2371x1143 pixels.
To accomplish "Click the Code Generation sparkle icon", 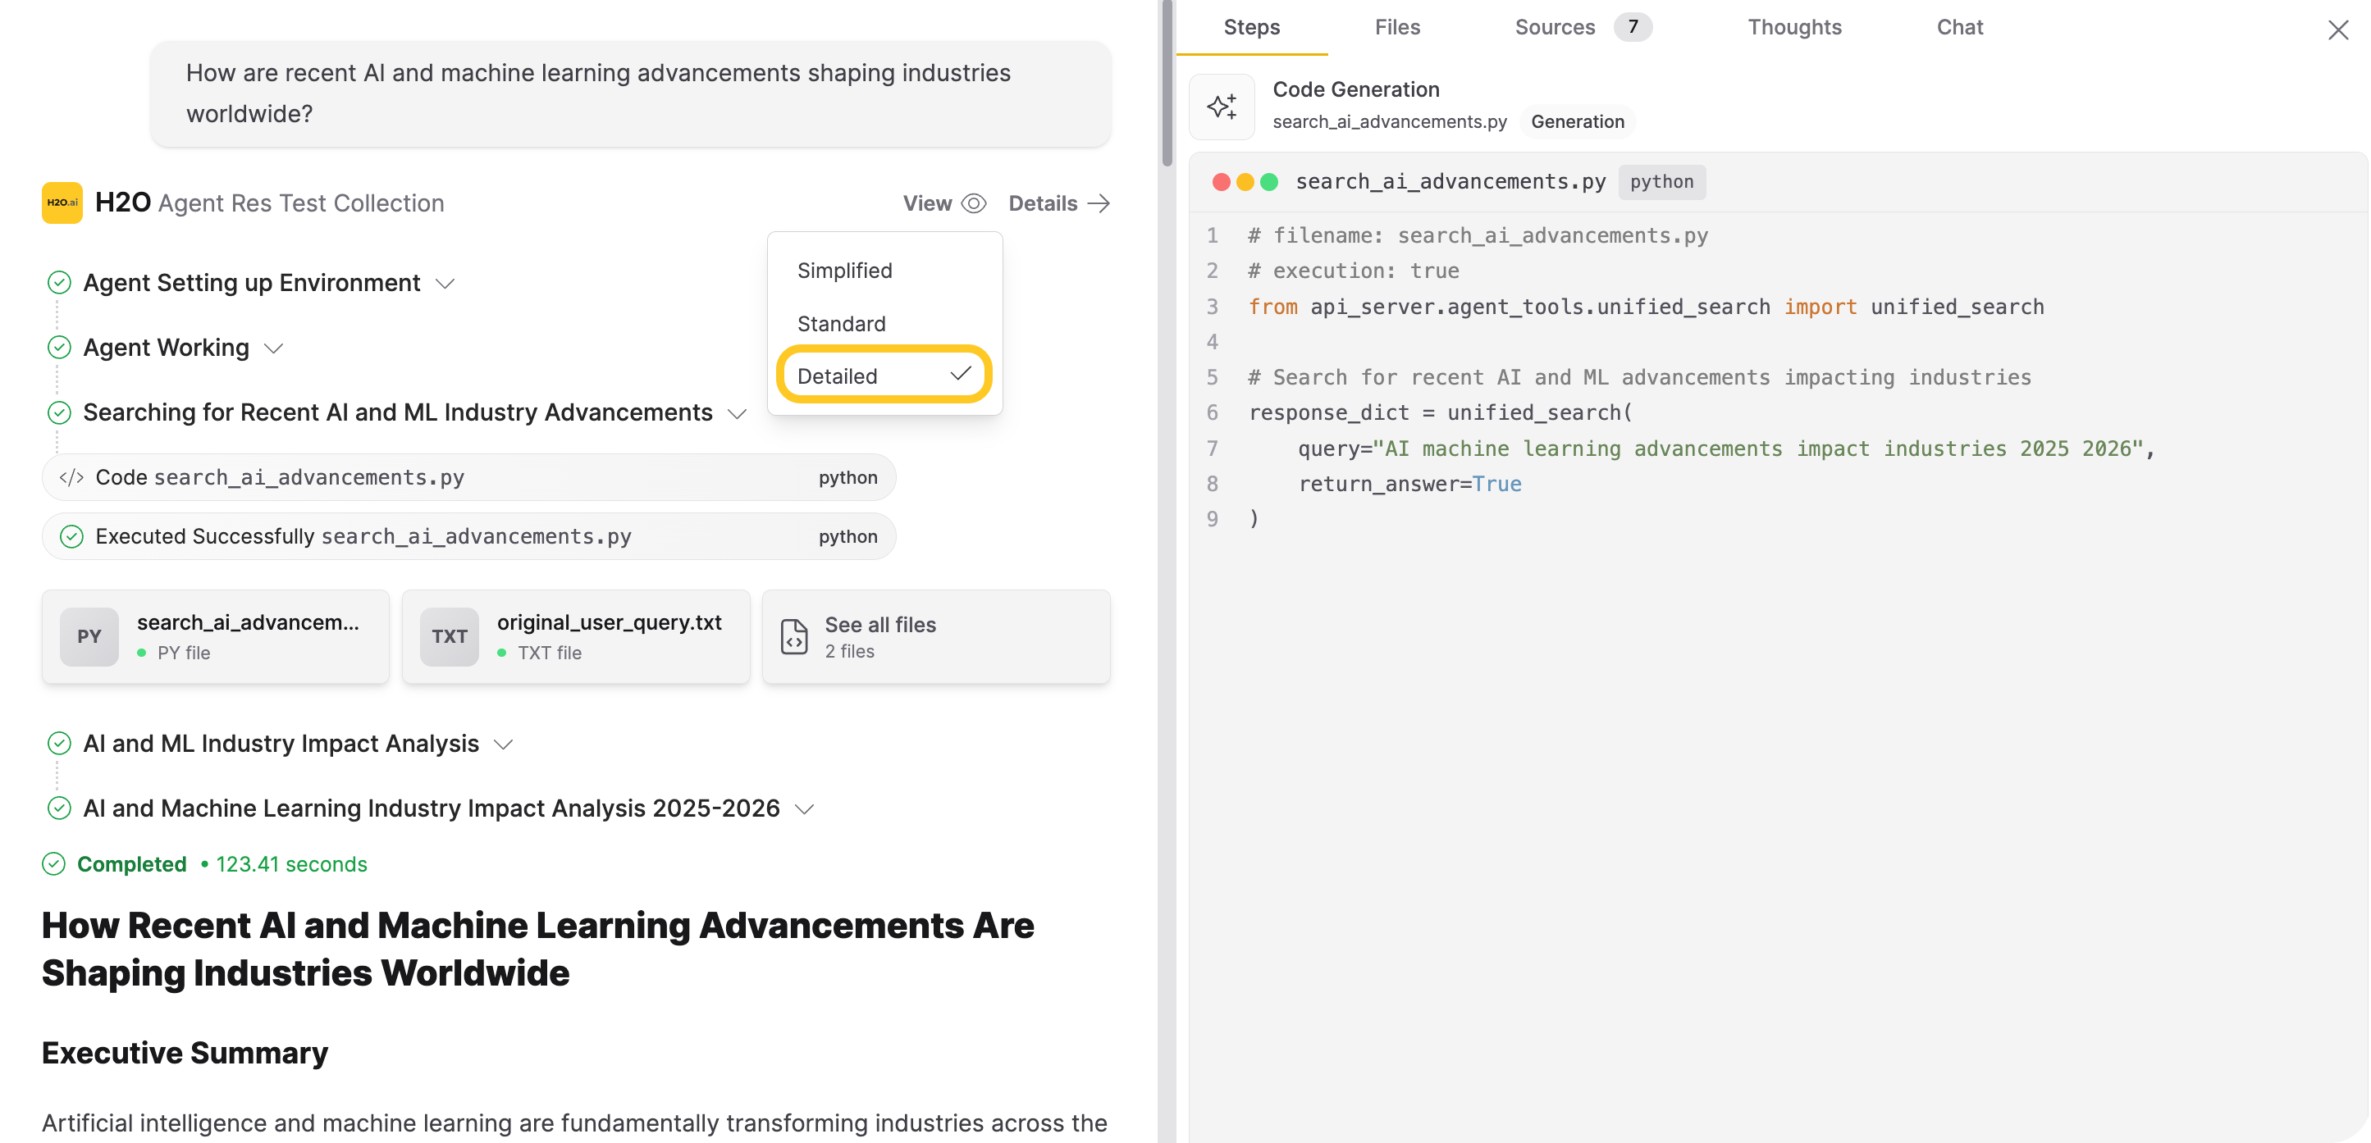I will [1222, 107].
